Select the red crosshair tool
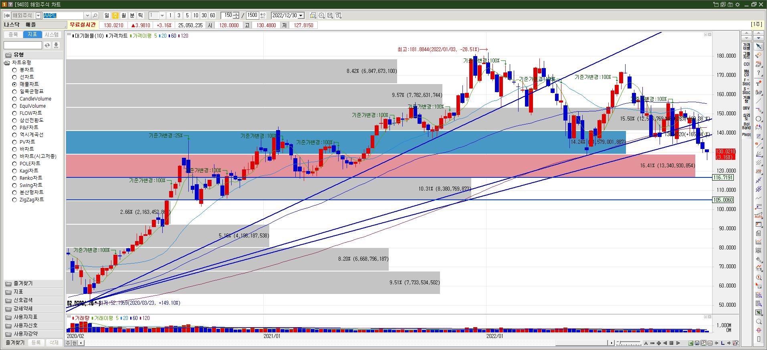Screen dimensions: 767x350 pos(758,330)
